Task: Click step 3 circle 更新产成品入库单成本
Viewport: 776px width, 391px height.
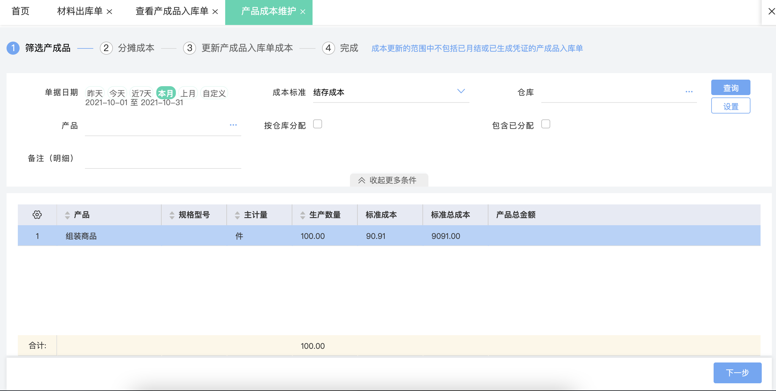Action: 190,48
